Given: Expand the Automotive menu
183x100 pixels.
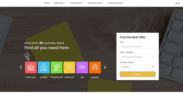Looking at the screenshot, I should click(x=59, y=3).
